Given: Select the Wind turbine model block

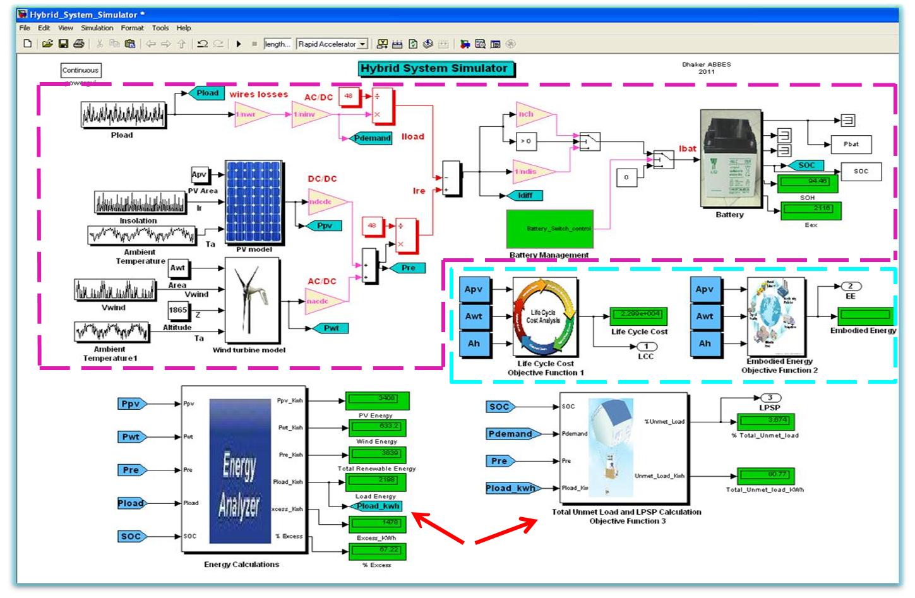Looking at the screenshot, I should coord(252,301).
